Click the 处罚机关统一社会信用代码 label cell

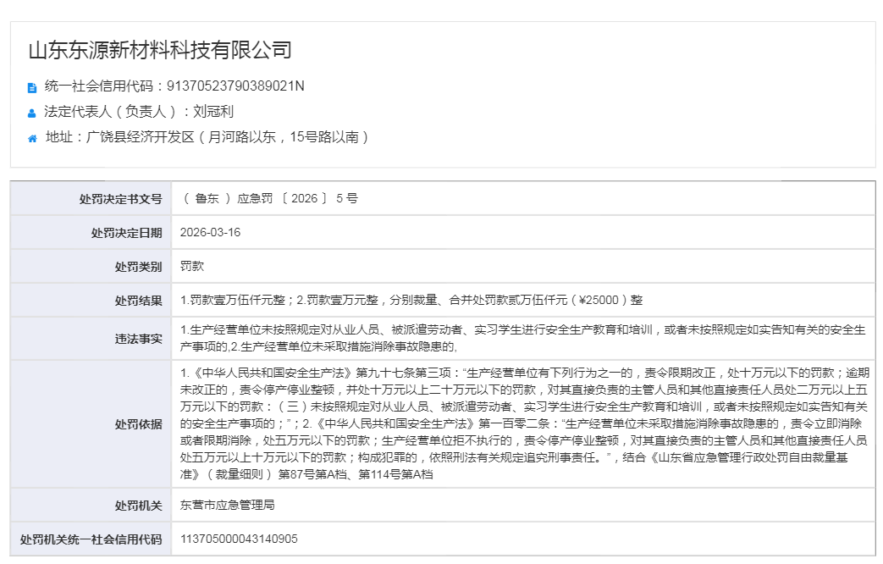pyautogui.click(x=91, y=539)
